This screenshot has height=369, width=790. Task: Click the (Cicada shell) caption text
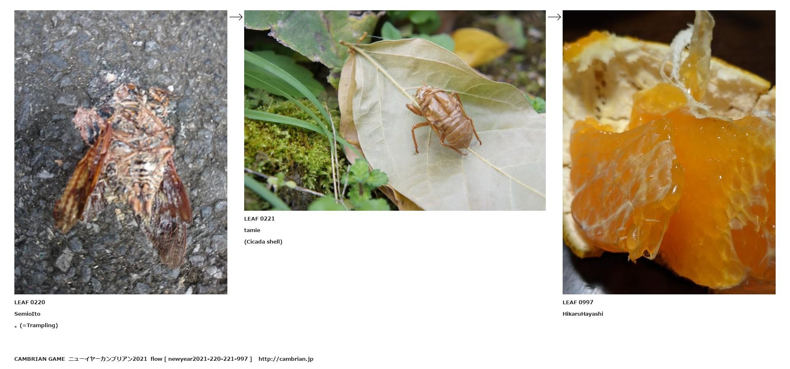pos(263,241)
